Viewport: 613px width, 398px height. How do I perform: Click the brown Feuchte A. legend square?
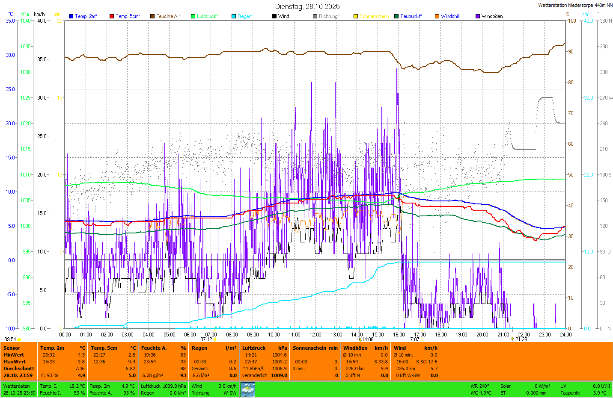pos(152,16)
